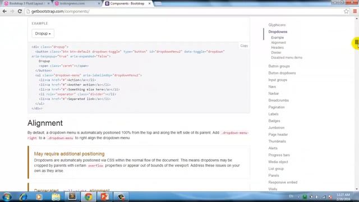Viewport: 359px width, 202px height.
Task: Switch to Sublime Text in taskbar
Action: (72, 197)
